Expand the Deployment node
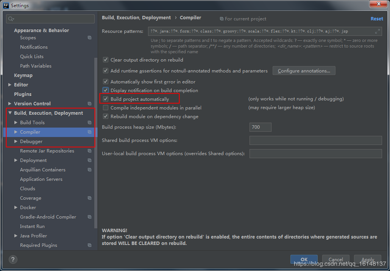This screenshot has width=390, height=271. (x=16, y=160)
